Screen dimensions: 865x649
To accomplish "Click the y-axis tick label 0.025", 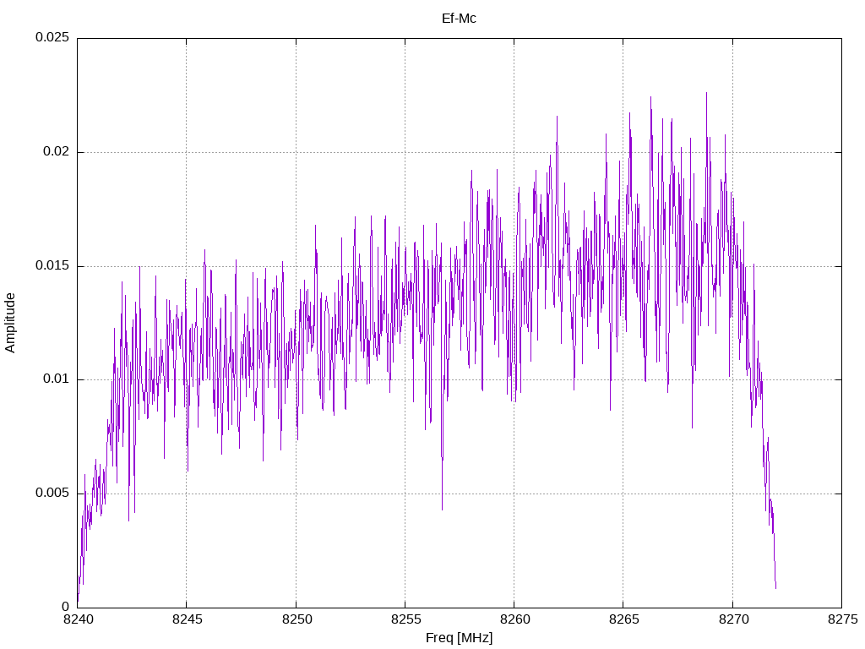I will click(52, 37).
